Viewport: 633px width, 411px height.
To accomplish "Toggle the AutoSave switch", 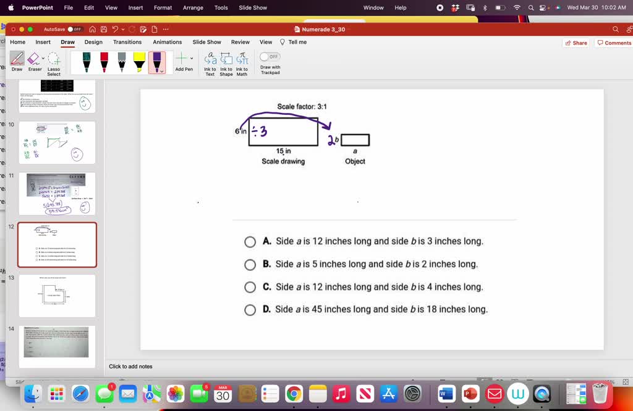I will pyautogui.click(x=75, y=30).
